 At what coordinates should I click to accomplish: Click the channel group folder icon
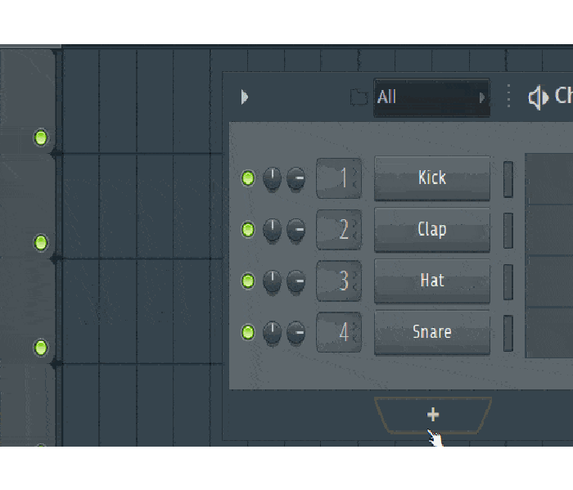click(359, 97)
